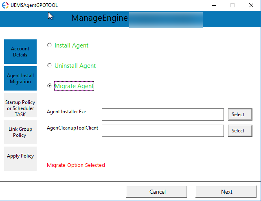This screenshot has width=261, height=201.
Task: Click the 'Agent Installer Exe' label
Action: click(x=66, y=112)
